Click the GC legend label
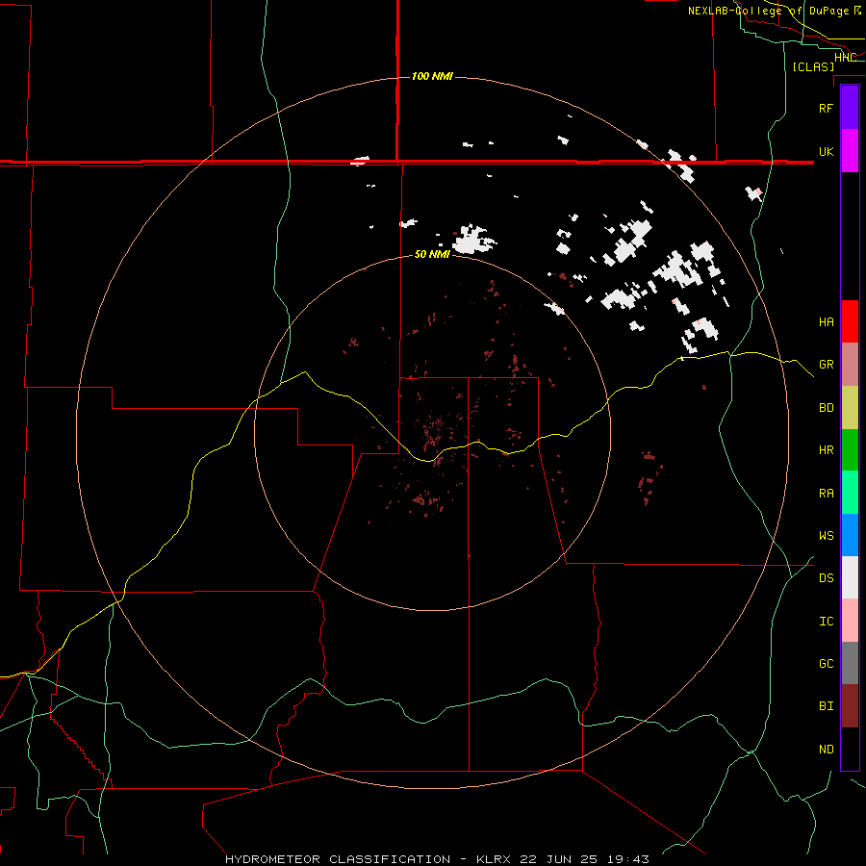Viewport: 866px width, 866px height. click(x=826, y=664)
